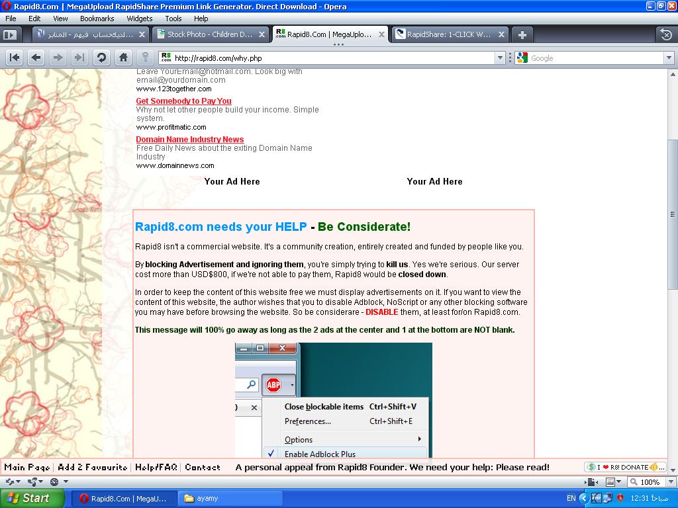
Task: Reload the current page
Action: (x=101, y=58)
